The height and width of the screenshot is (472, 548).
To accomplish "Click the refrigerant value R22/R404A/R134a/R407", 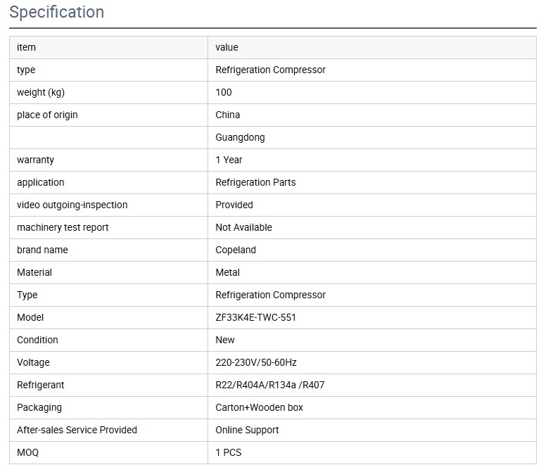I will click(270, 385).
